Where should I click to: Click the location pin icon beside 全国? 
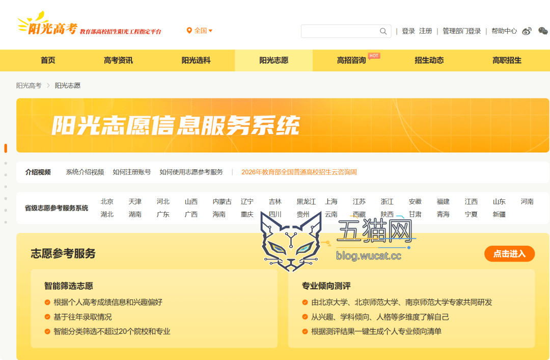189,31
